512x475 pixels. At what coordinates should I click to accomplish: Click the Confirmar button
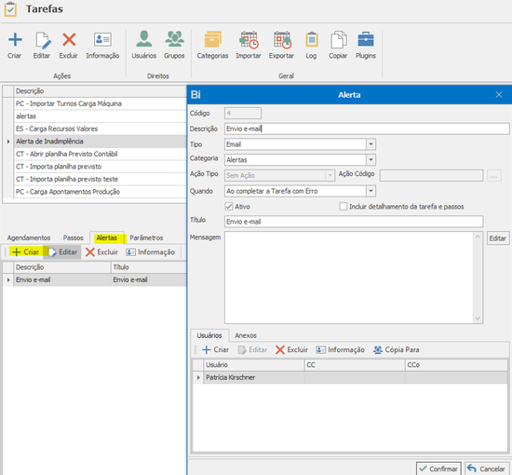click(438, 468)
